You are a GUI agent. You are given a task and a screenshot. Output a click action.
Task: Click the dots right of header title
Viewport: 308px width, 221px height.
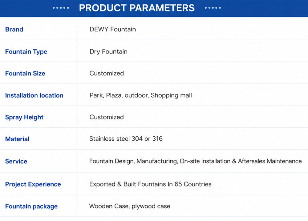click(x=213, y=8)
